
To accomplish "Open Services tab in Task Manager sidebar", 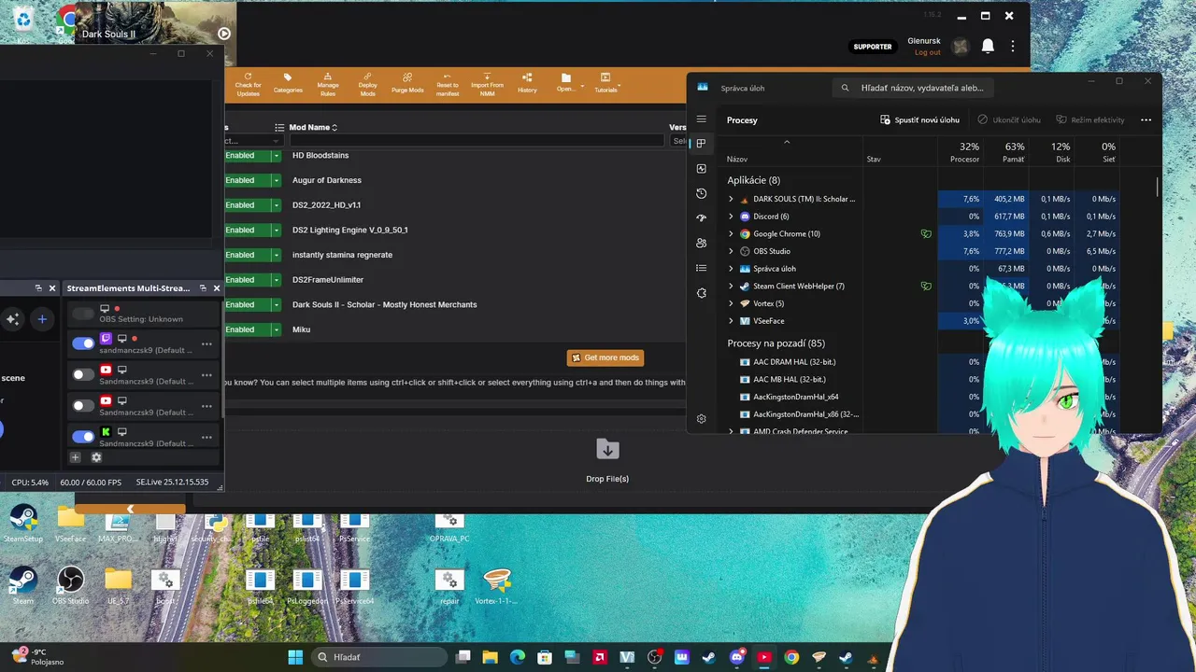I will click(702, 293).
